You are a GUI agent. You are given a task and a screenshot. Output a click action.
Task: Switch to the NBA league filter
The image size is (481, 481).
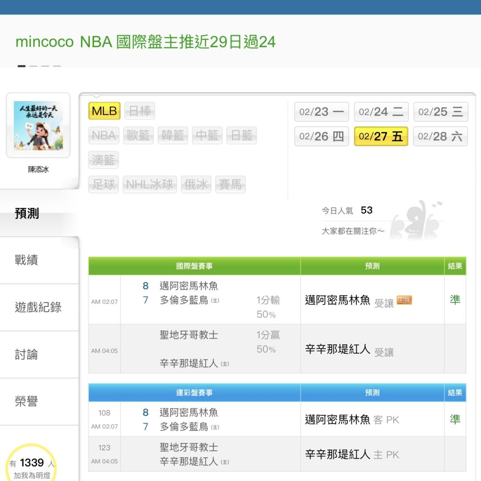[x=104, y=135]
